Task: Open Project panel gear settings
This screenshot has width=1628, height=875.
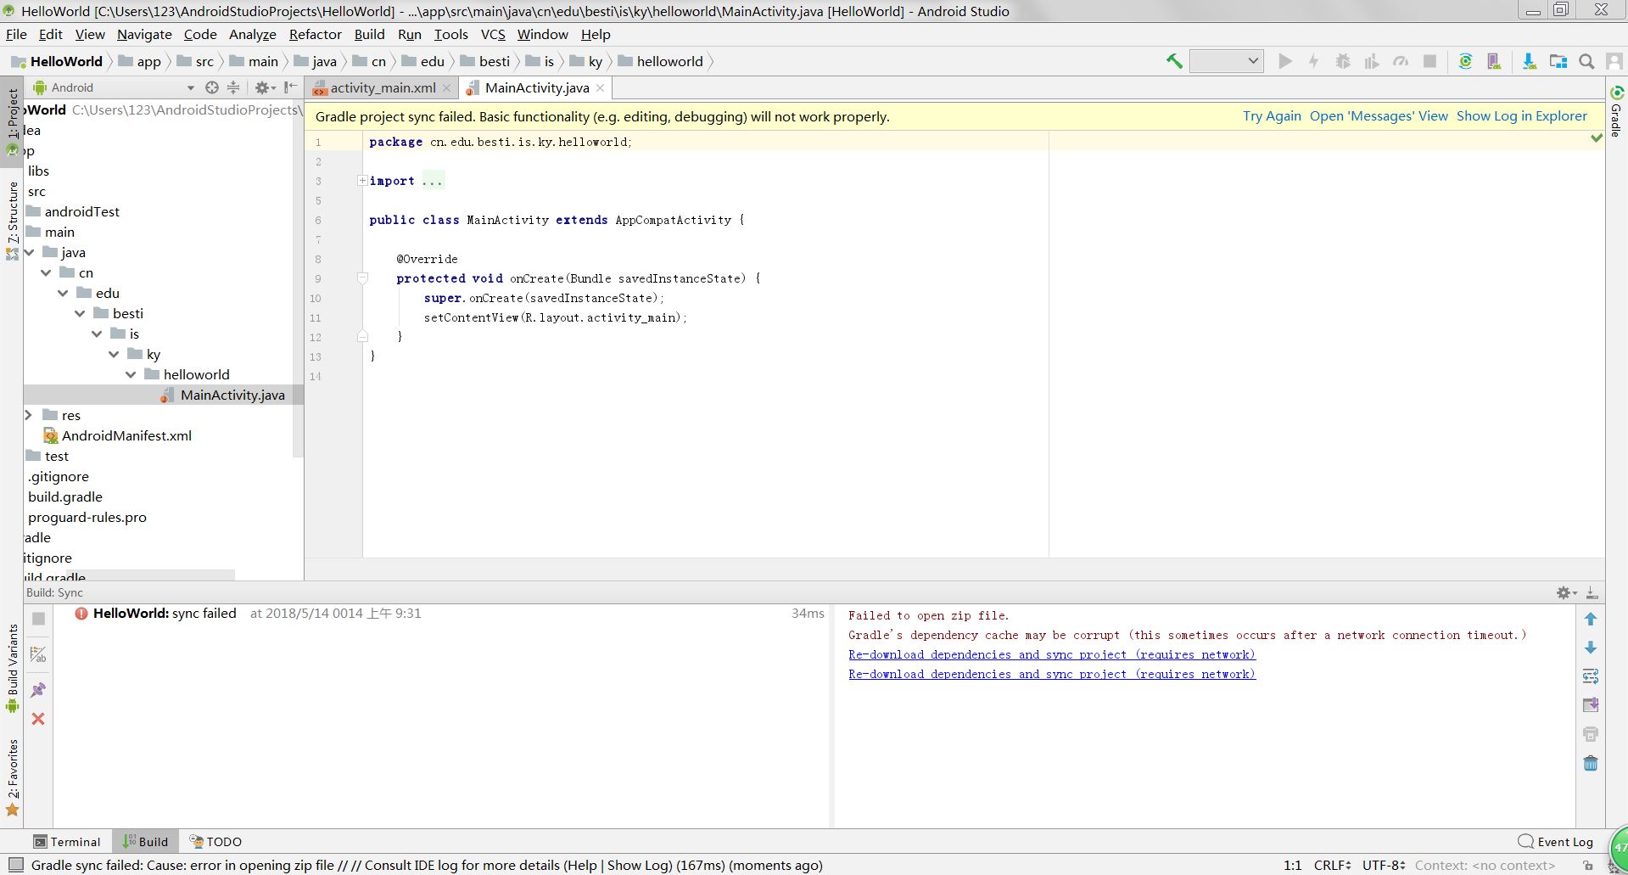Action: (x=265, y=87)
